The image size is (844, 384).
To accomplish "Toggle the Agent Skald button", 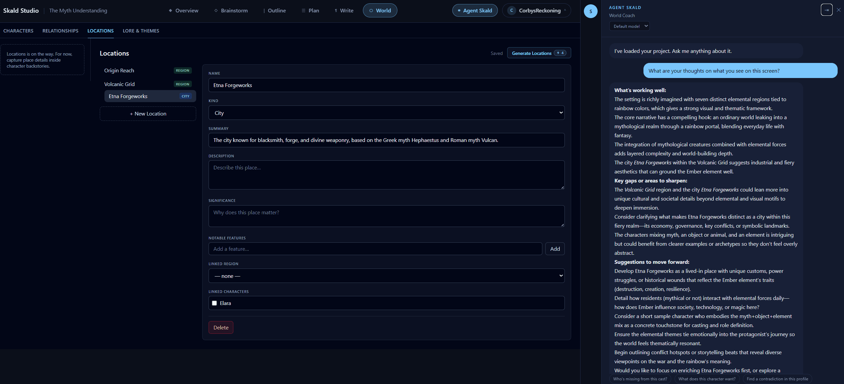I will pos(475,10).
